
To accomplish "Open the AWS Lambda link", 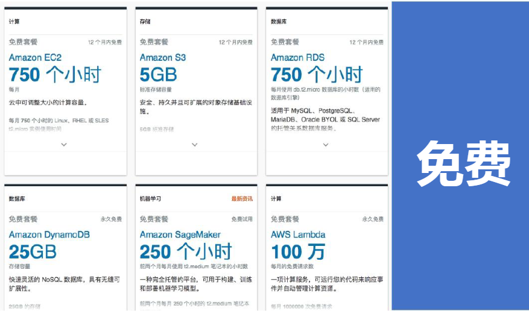I will pos(298,234).
